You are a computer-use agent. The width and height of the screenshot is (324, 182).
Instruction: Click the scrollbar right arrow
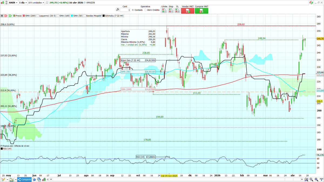[x=302, y=179]
